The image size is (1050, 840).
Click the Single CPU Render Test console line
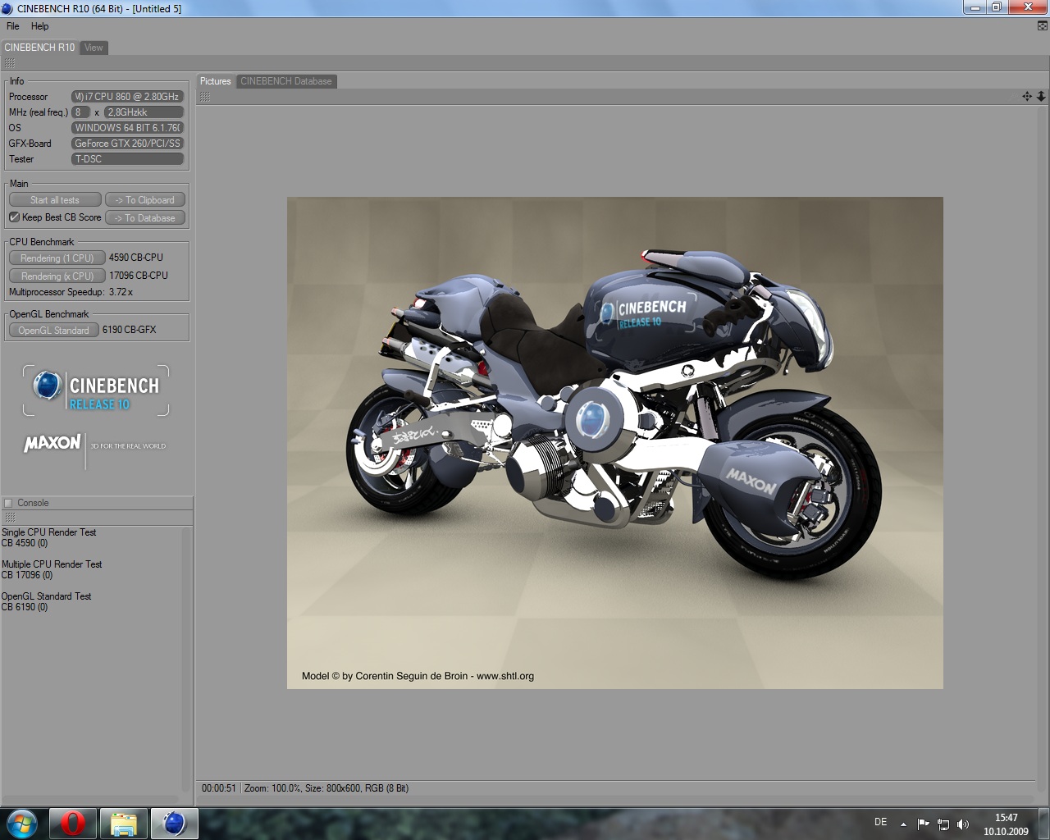coord(48,532)
